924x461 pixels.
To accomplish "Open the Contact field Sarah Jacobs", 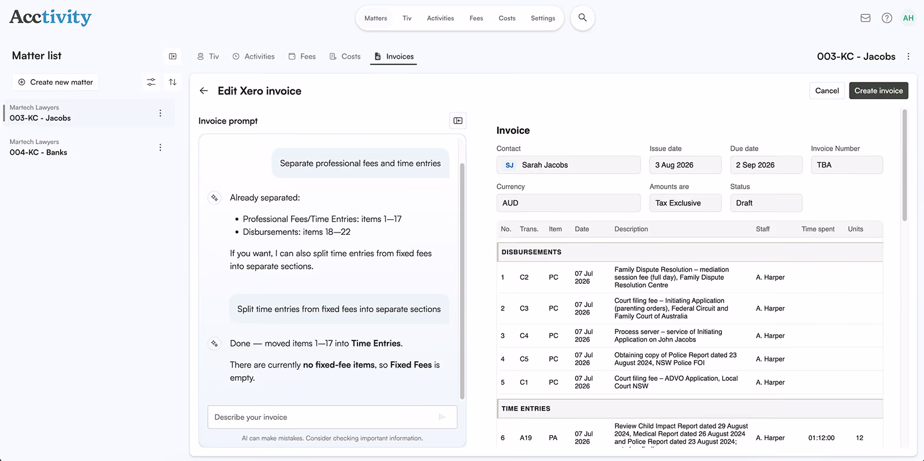I will pyautogui.click(x=568, y=165).
